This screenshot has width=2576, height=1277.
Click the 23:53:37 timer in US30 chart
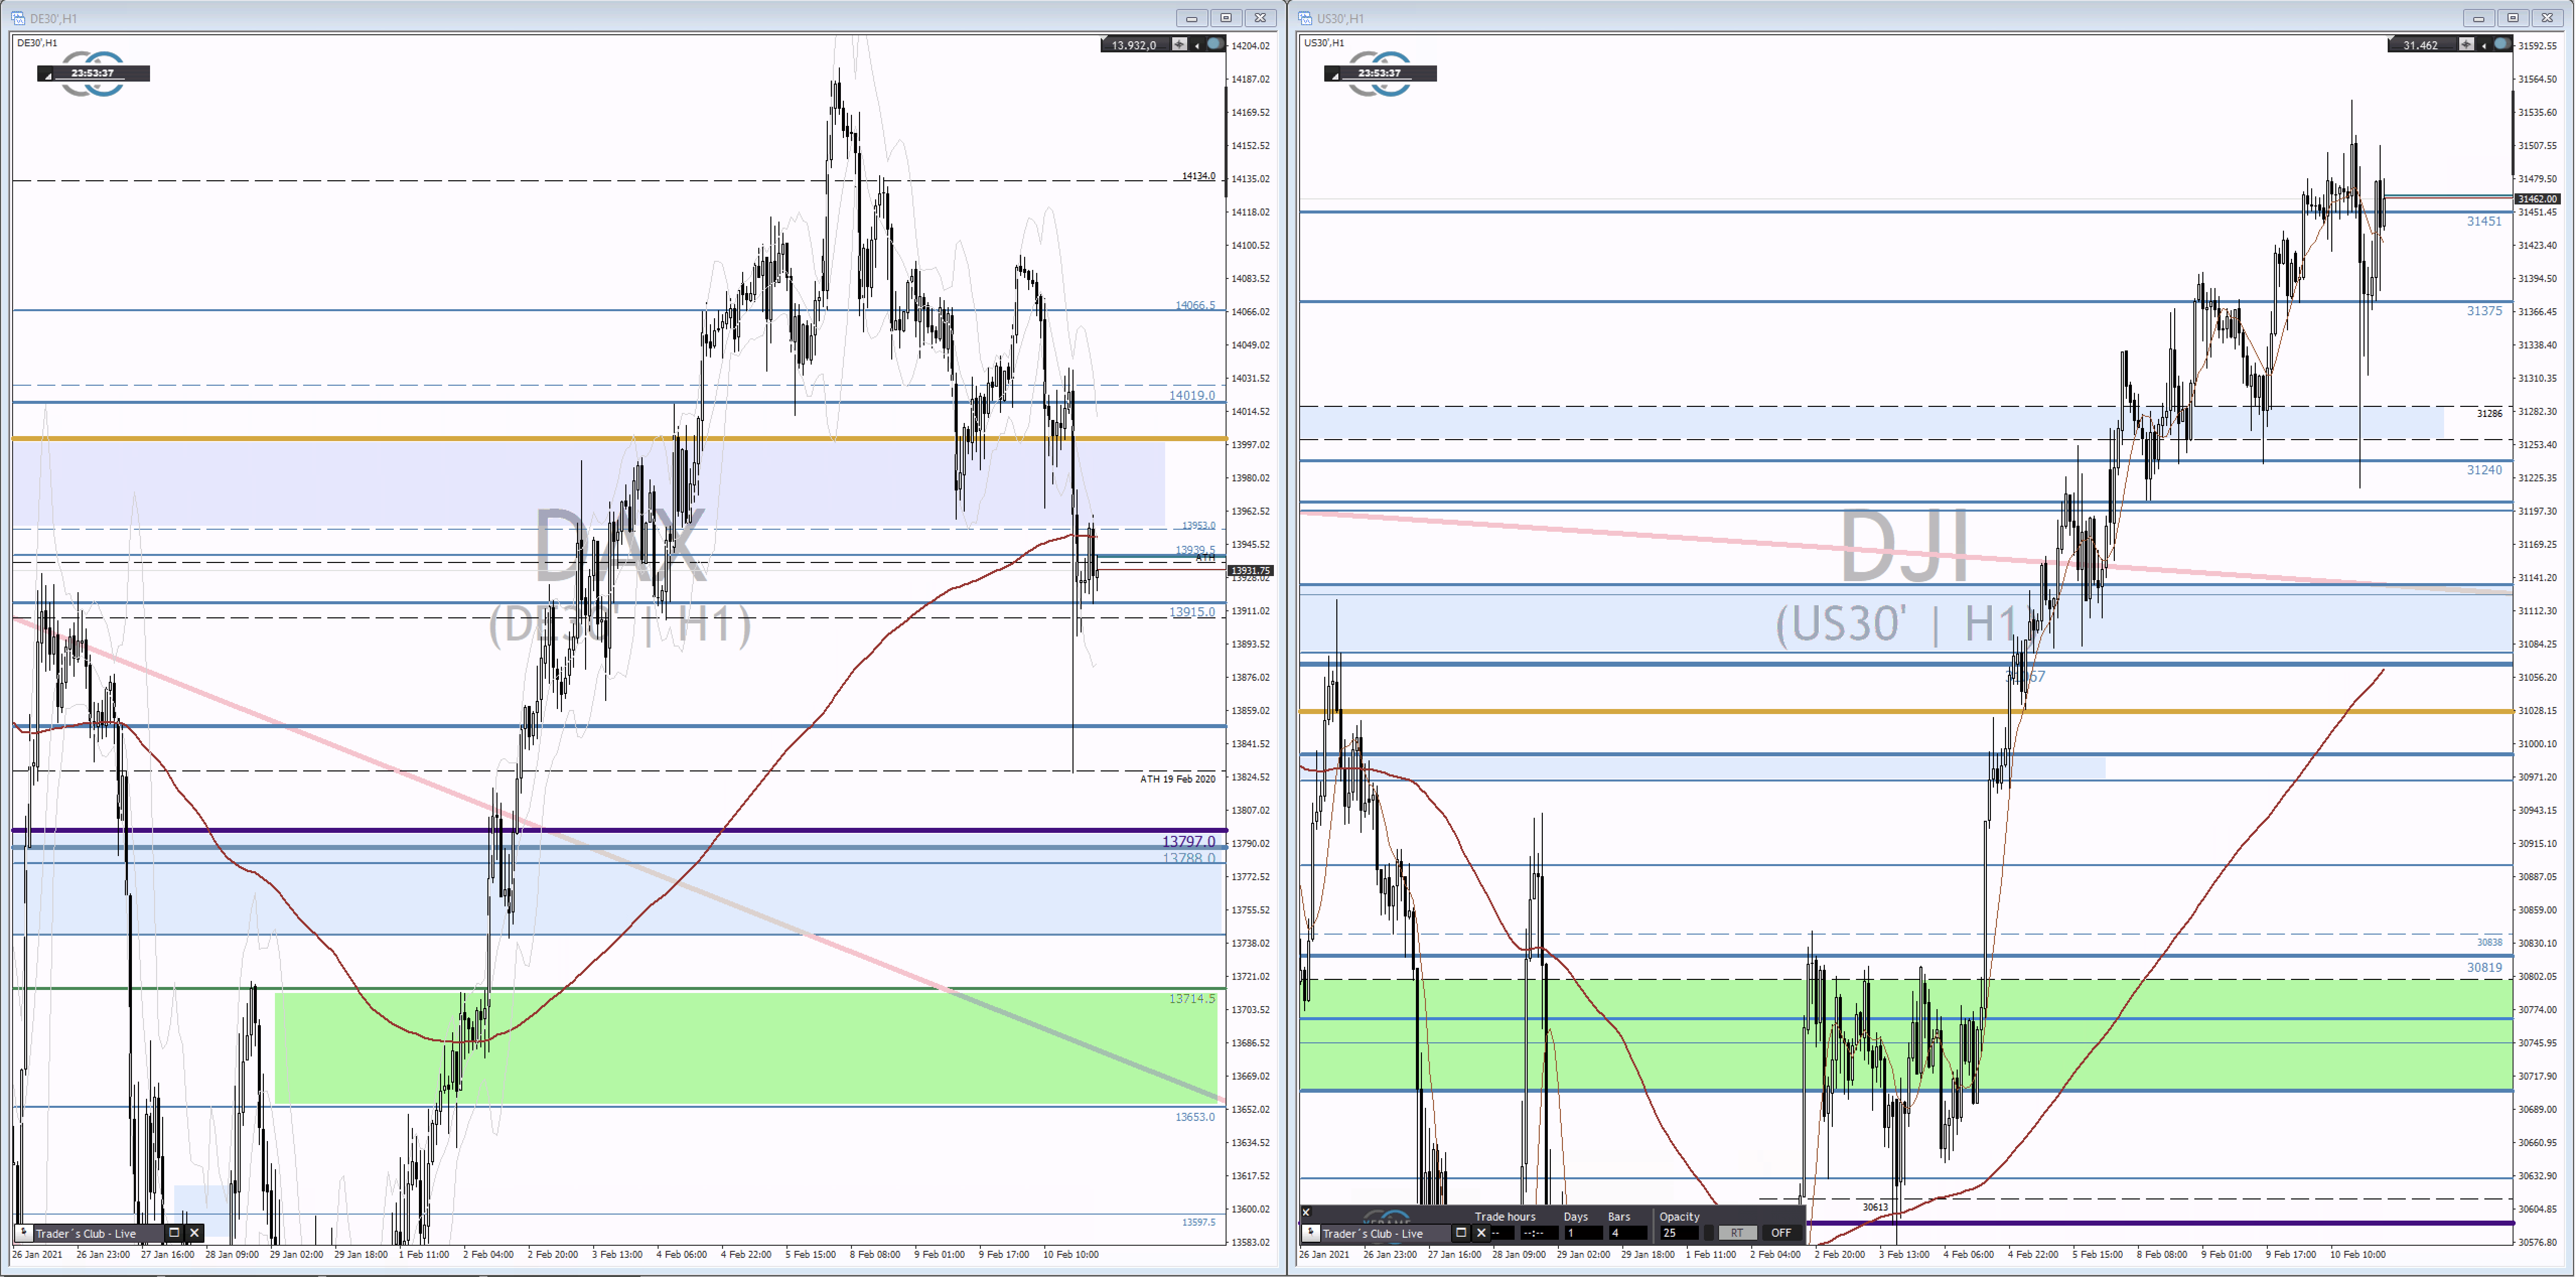pyautogui.click(x=1380, y=73)
